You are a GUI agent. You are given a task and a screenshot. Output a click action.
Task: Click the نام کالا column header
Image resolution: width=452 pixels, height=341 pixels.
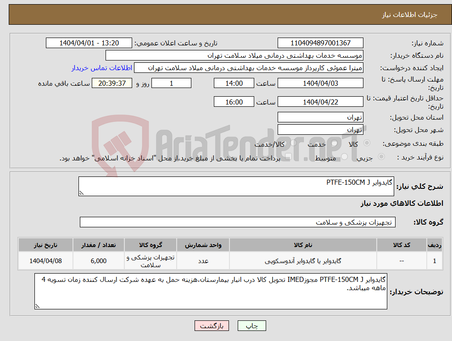tap(303, 245)
